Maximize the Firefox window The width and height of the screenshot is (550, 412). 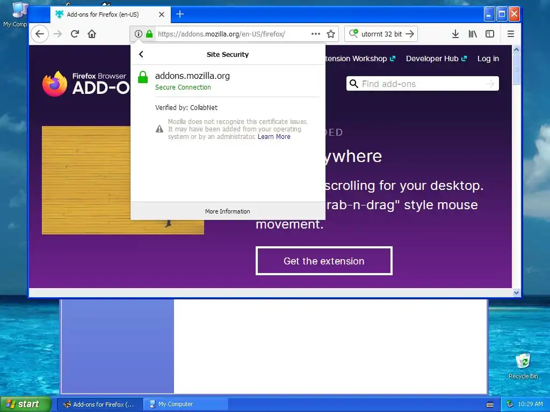coord(502,14)
